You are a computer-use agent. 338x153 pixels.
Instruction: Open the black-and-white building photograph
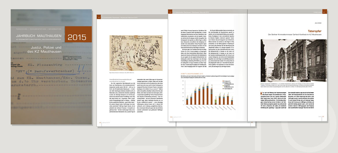pyautogui.click(x=294, y=61)
